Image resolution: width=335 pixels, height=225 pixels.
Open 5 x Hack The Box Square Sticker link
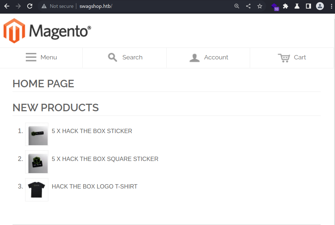pyautogui.click(x=105, y=159)
